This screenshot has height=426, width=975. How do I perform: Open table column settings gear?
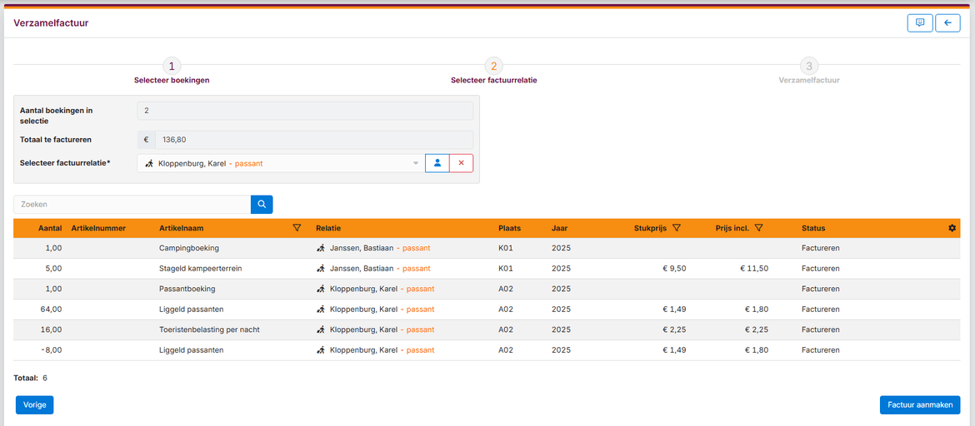pos(952,228)
